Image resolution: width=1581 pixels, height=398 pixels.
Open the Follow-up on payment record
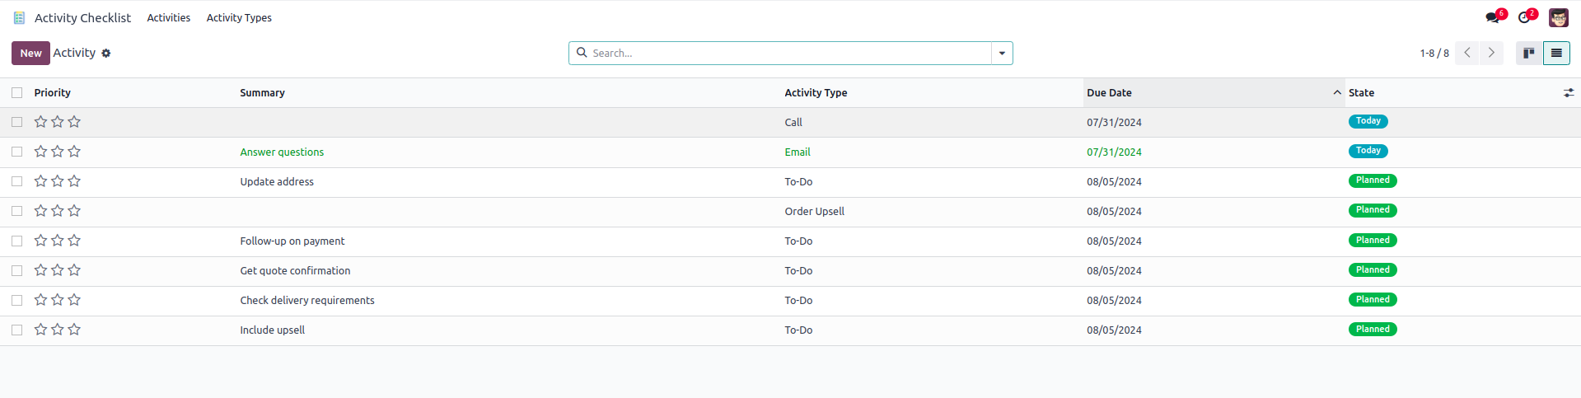(x=292, y=241)
